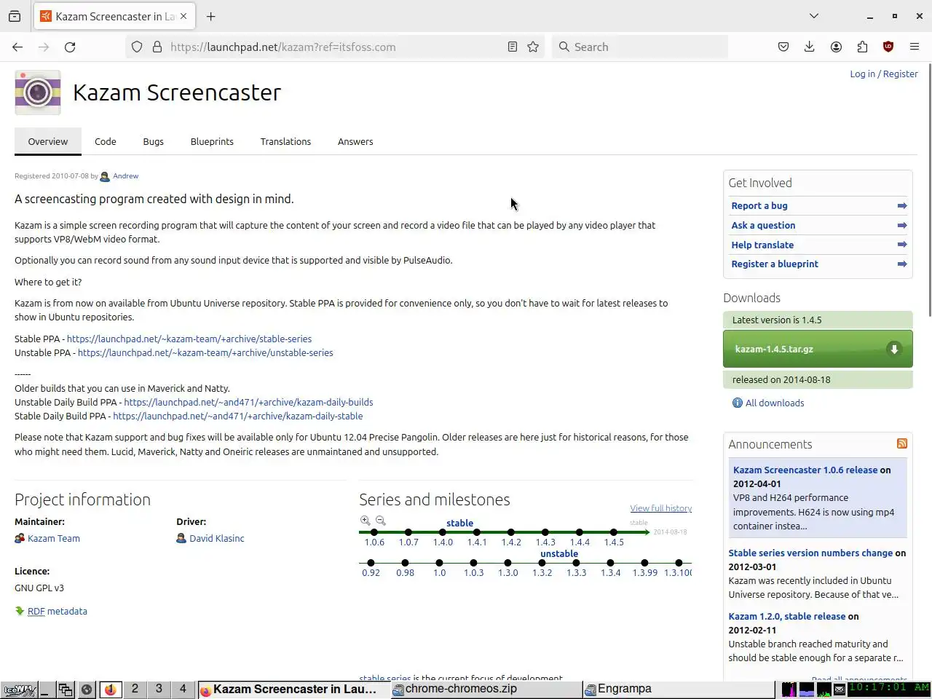Image resolution: width=932 pixels, height=699 pixels.
Task: Open David Klasinc driver link
Action: 217,539
